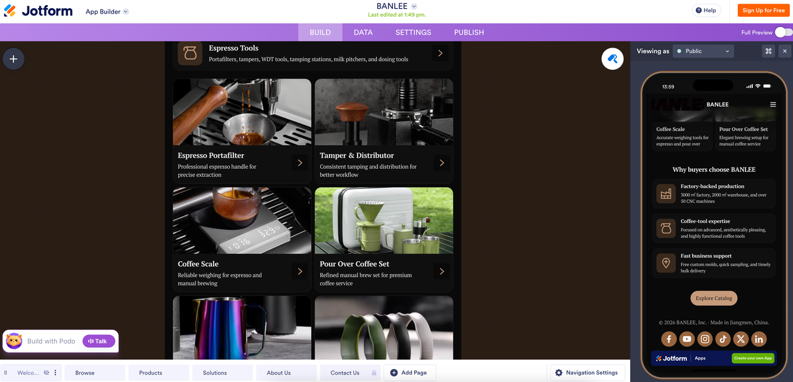Click the coffee pot icon beside Coffee-tool expertise

click(x=666, y=229)
